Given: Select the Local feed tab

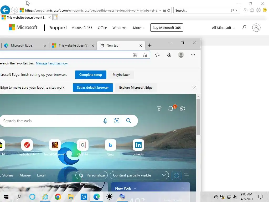Looking at the screenshot, I should pyautogui.click(x=41, y=175).
